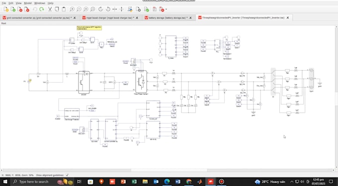338x186 pixels.
Task: Click the green Redo arrow icon
Action: (x=42, y=9)
